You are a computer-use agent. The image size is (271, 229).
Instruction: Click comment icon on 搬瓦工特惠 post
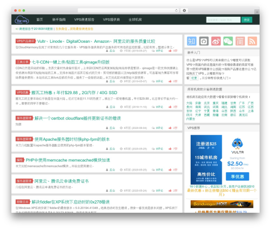[153, 107]
